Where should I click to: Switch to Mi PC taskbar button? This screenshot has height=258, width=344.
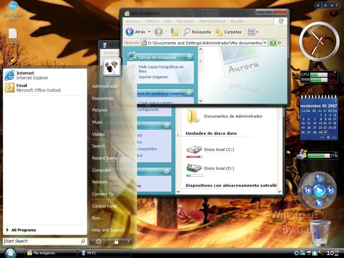104,253
